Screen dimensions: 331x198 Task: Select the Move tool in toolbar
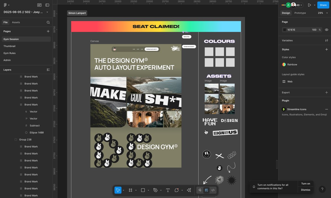pyautogui.click(x=118, y=190)
